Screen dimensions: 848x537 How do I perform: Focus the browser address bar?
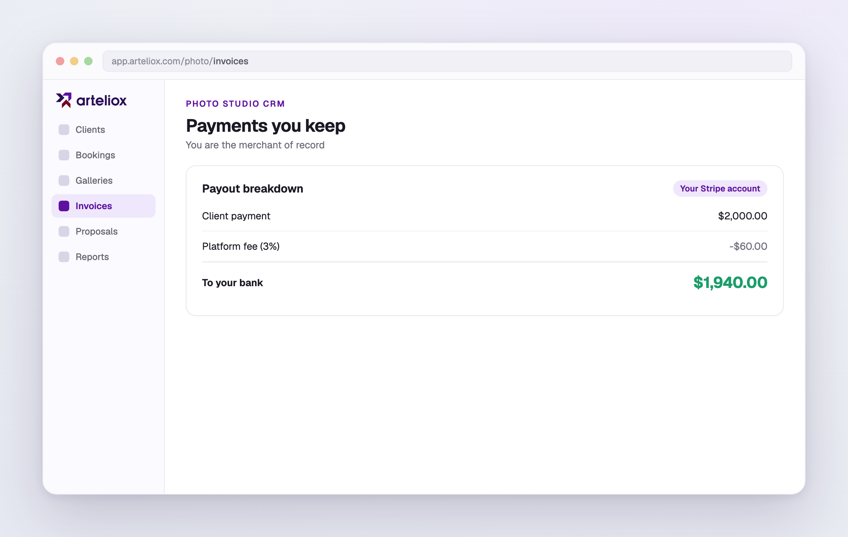(x=447, y=61)
